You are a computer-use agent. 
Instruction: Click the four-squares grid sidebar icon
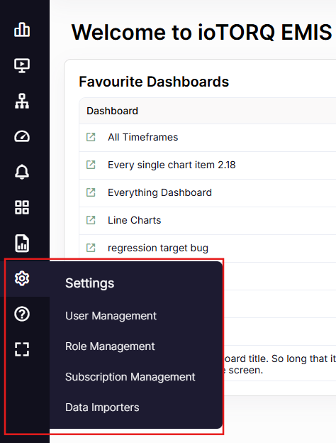pyautogui.click(x=22, y=207)
